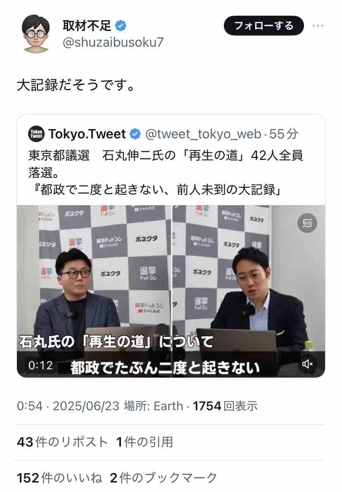Show the 1 件の引用 quotes list

point(145,442)
